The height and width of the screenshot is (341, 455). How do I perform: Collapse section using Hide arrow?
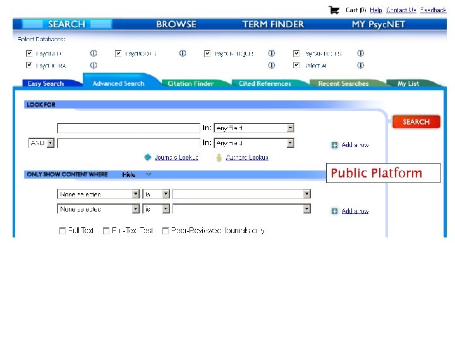[x=149, y=174]
